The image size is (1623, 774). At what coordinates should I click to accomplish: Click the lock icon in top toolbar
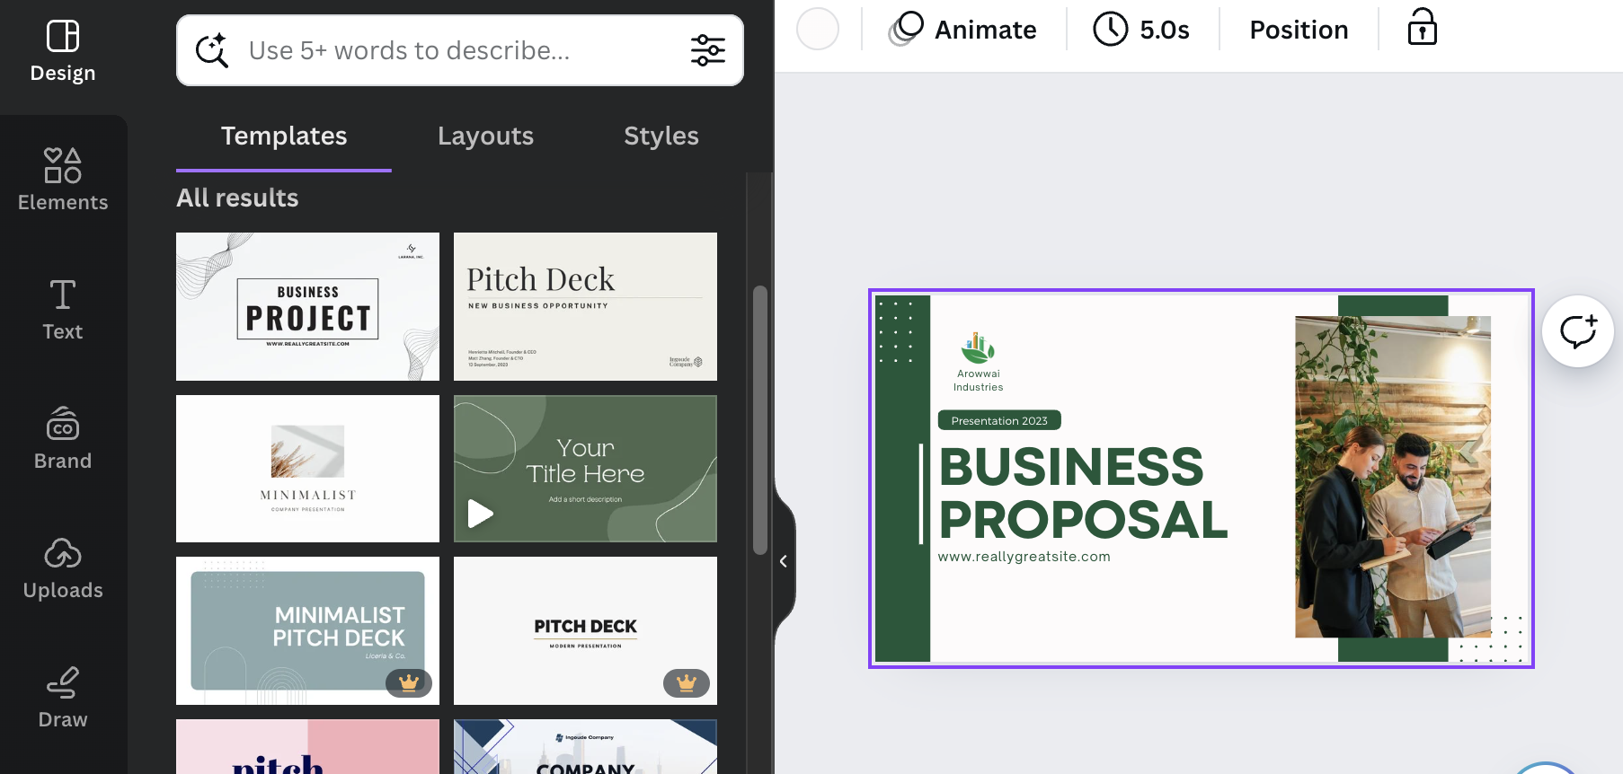[x=1422, y=27]
